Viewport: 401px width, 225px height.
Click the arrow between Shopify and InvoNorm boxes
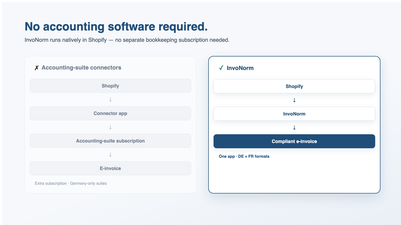click(294, 100)
